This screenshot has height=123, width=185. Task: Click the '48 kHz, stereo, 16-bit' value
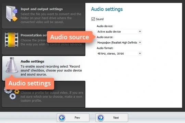pos(111,54)
